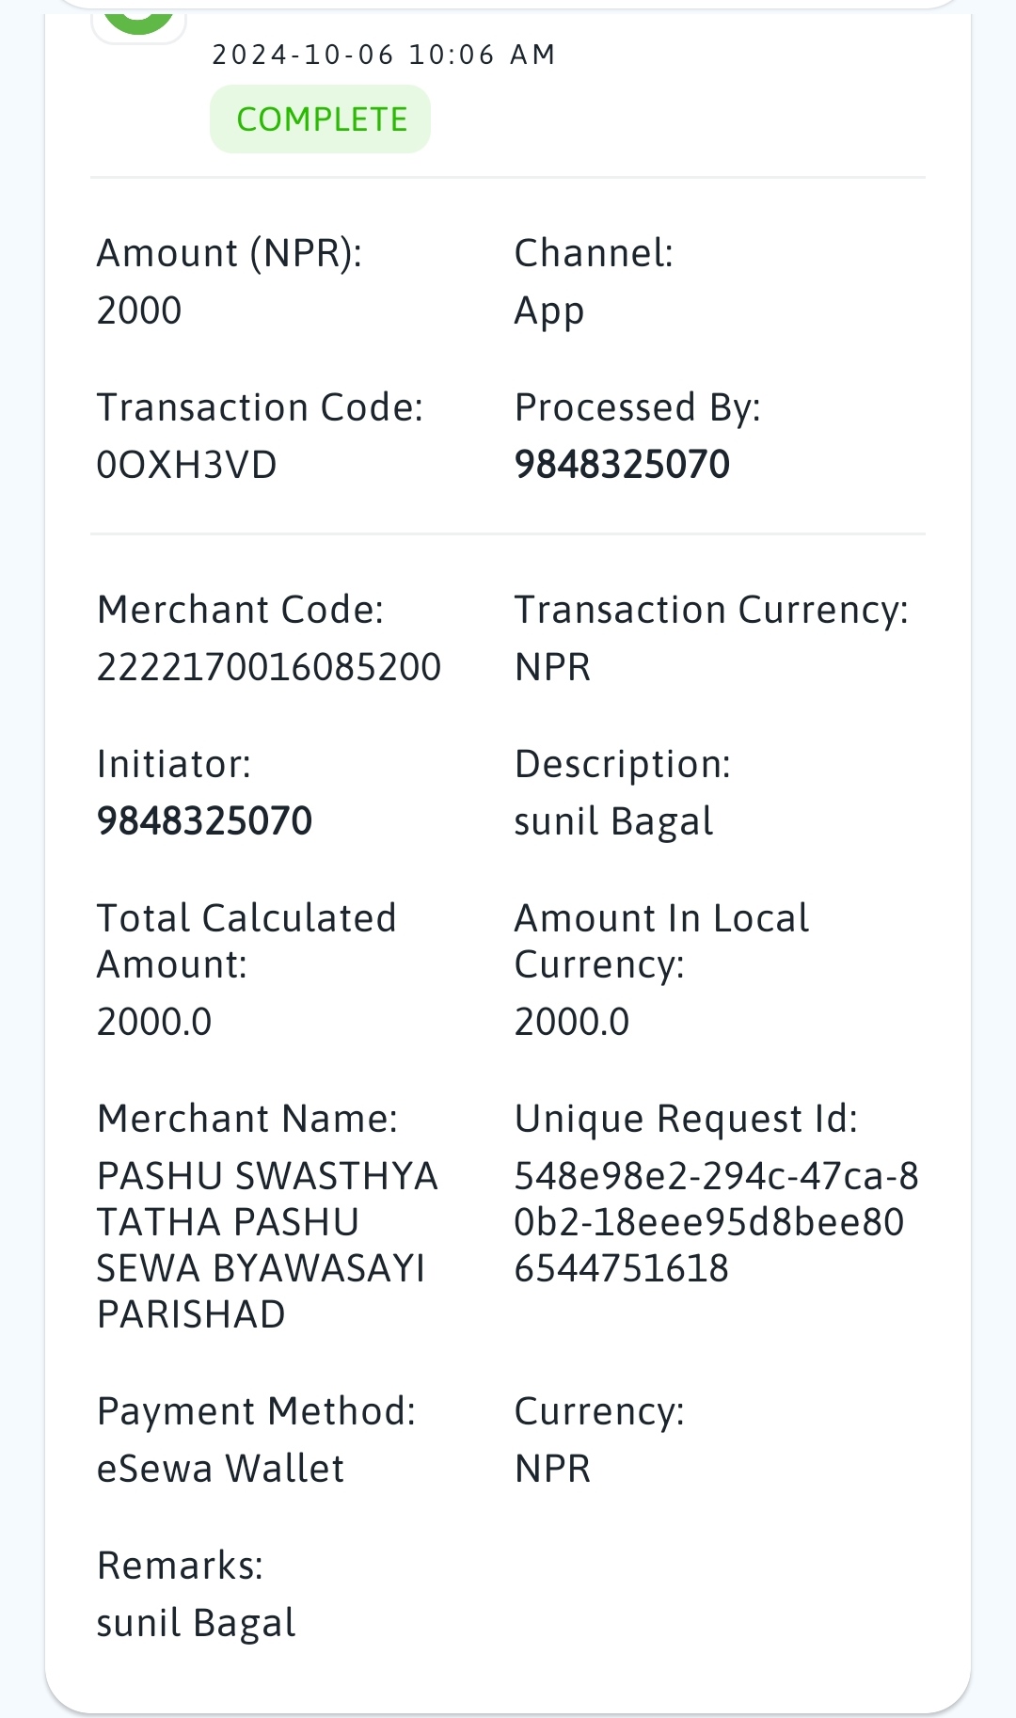The image size is (1016, 1718).
Task: Tap the Merchant Name label
Action: (247, 1119)
